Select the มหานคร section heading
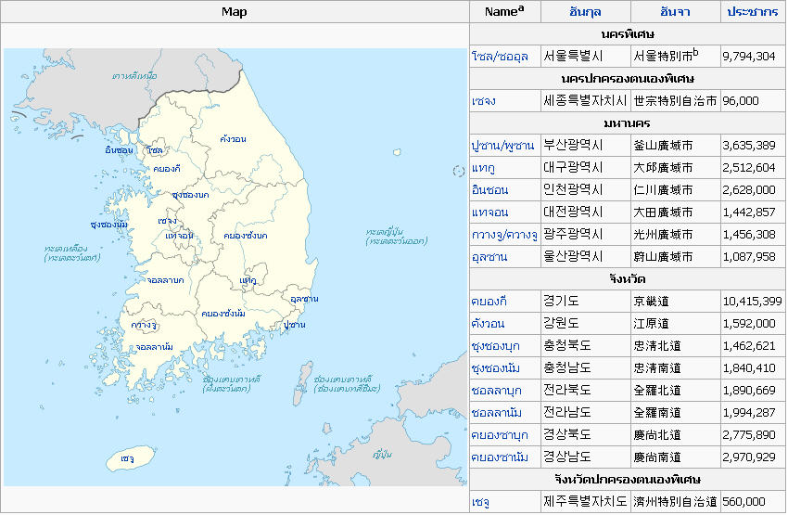Screen dimensions: 788x515 point(628,123)
